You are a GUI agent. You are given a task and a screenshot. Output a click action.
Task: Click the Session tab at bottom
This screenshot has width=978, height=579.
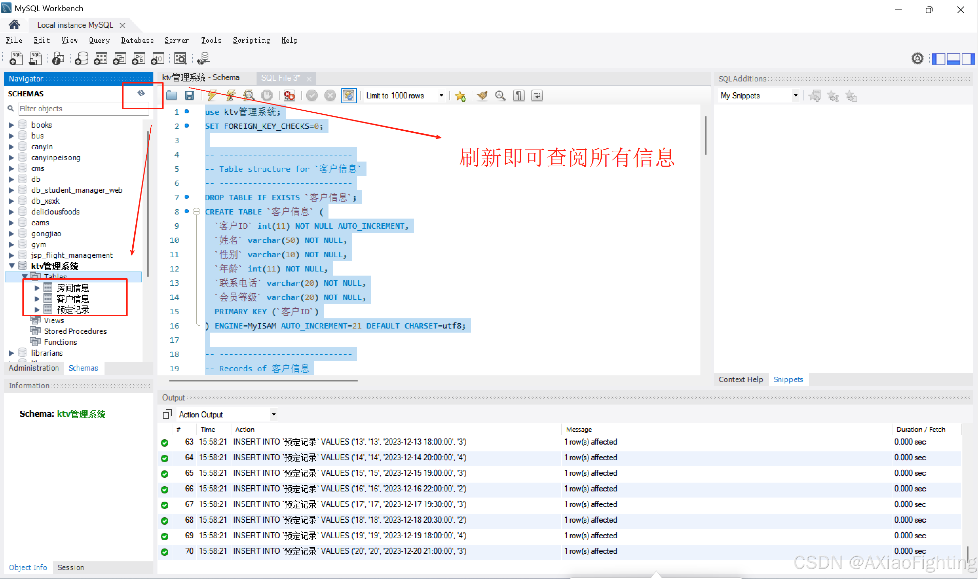click(71, 567)
